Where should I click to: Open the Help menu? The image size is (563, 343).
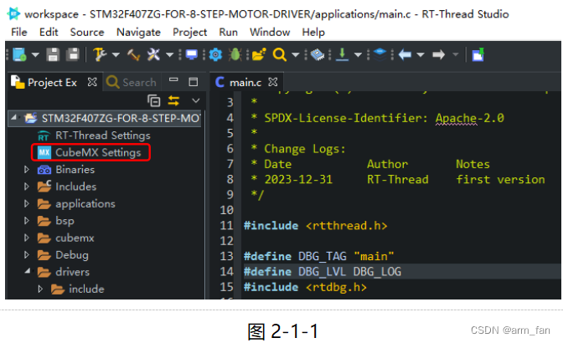(313, 33)
